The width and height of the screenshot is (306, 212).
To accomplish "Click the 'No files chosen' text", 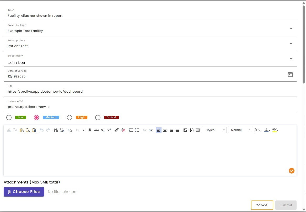I will point(62,192).
